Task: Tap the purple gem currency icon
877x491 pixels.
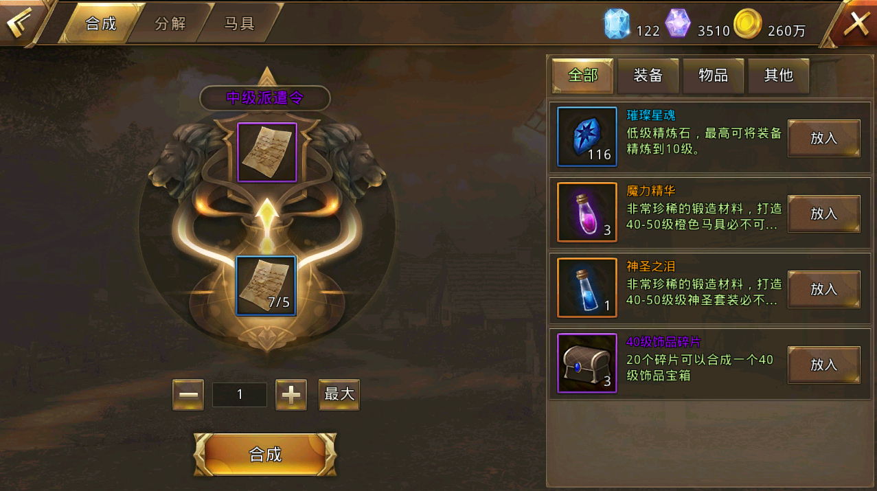Action: point(678,24)
